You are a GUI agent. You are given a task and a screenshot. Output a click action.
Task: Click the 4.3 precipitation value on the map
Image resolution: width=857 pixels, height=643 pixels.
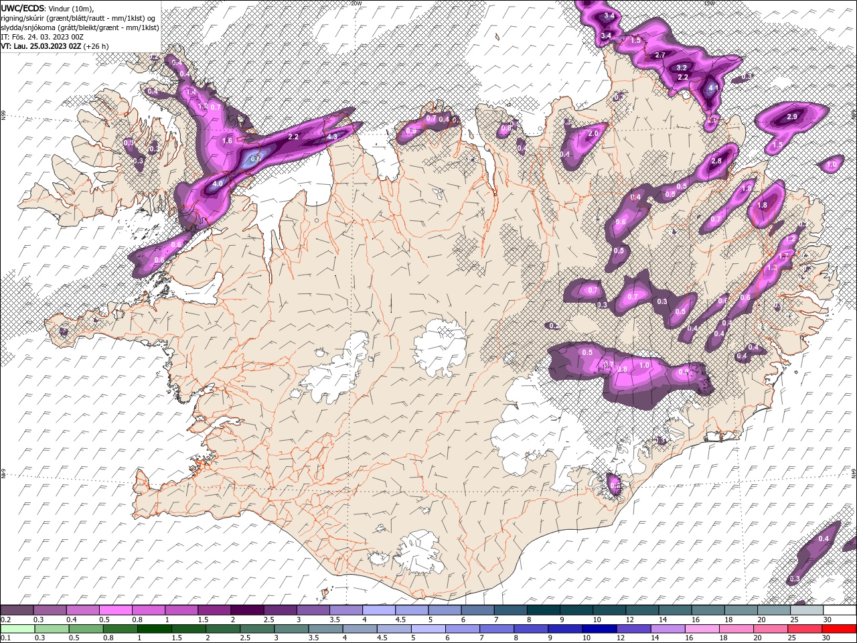tap(332, 137)
